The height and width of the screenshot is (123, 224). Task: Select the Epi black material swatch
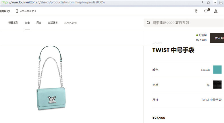217,85
